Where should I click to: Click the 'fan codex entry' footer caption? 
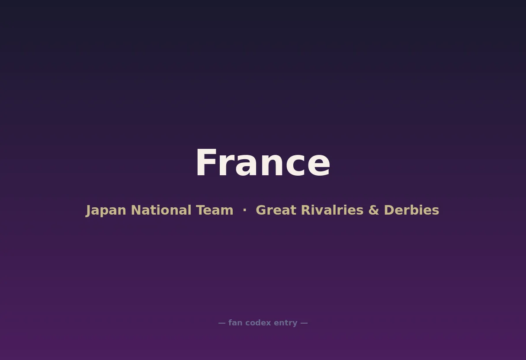click(x=263, y=323)
